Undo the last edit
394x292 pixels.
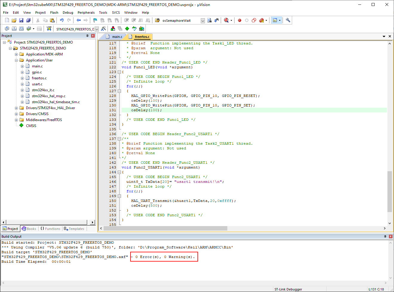(x=62, y=20)
